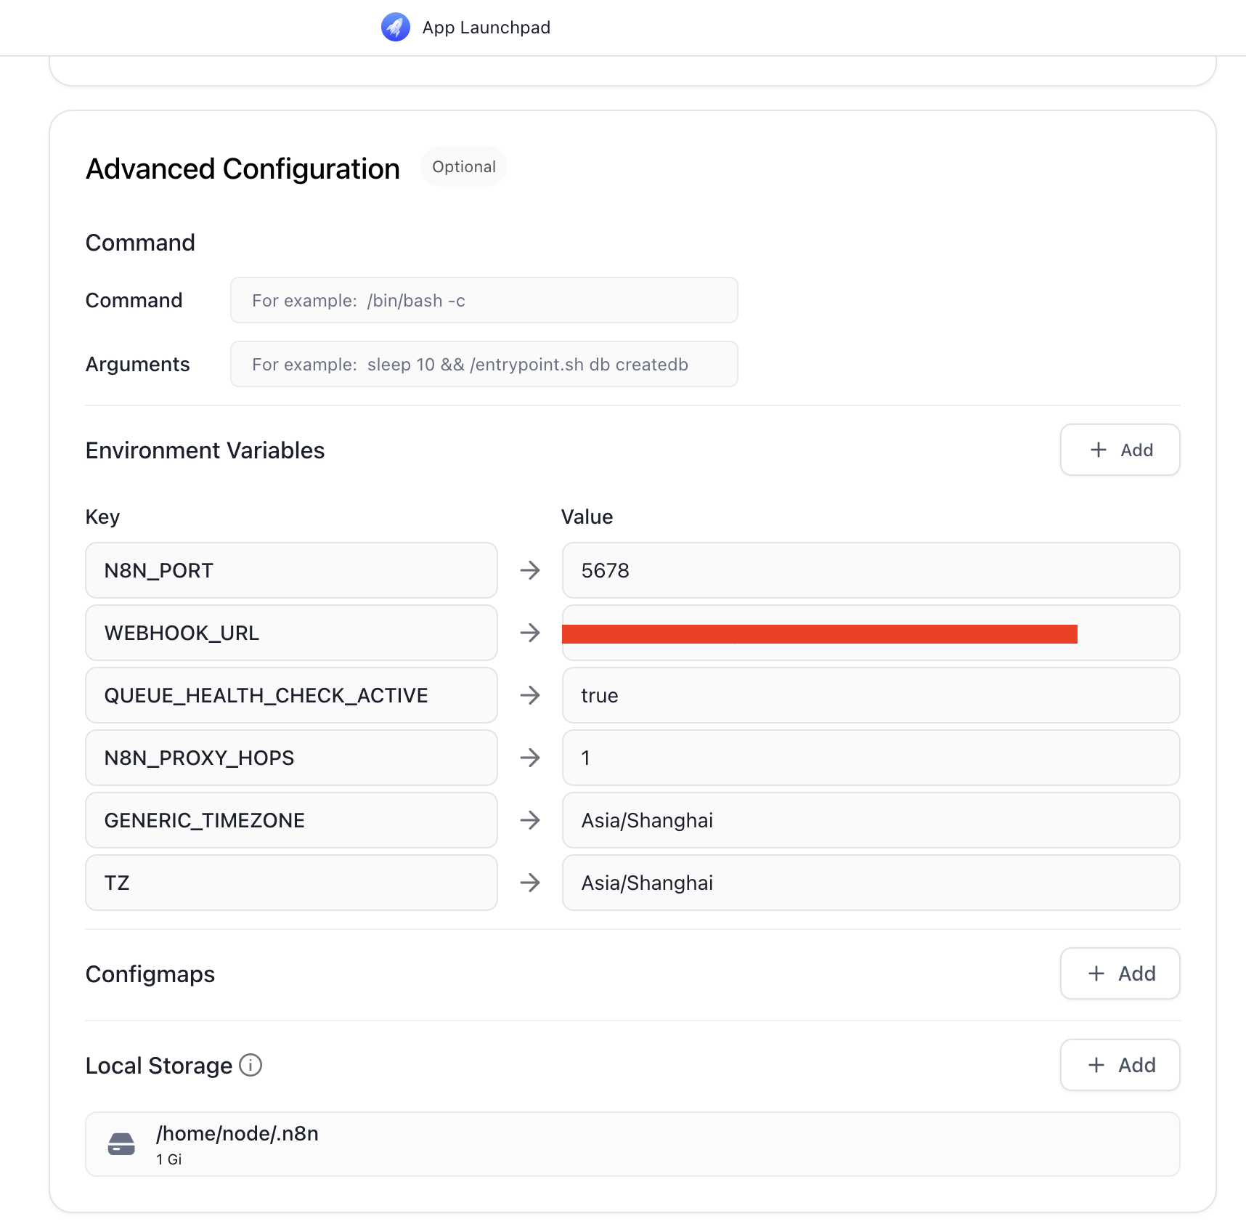Click the App Launchpad rocket icon

(395, 28)
